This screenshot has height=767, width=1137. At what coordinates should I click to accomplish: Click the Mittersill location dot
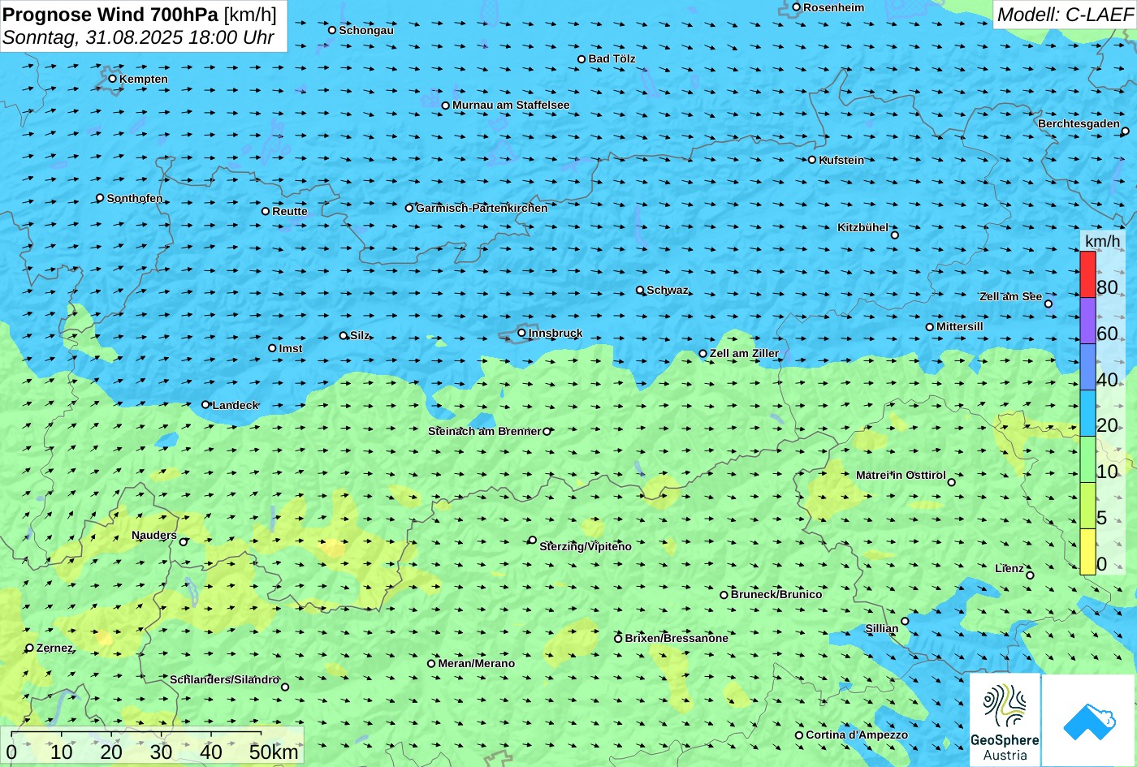coord(930,327)
